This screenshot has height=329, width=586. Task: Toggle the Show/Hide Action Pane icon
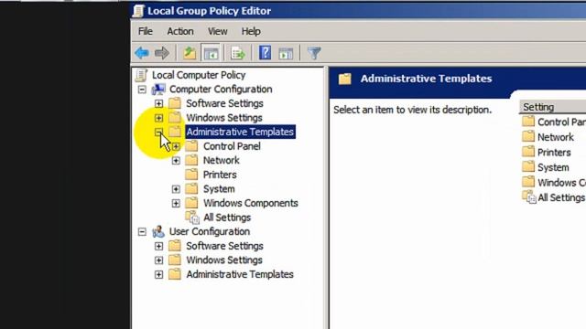pyautogui.click(x=286, y=53)
